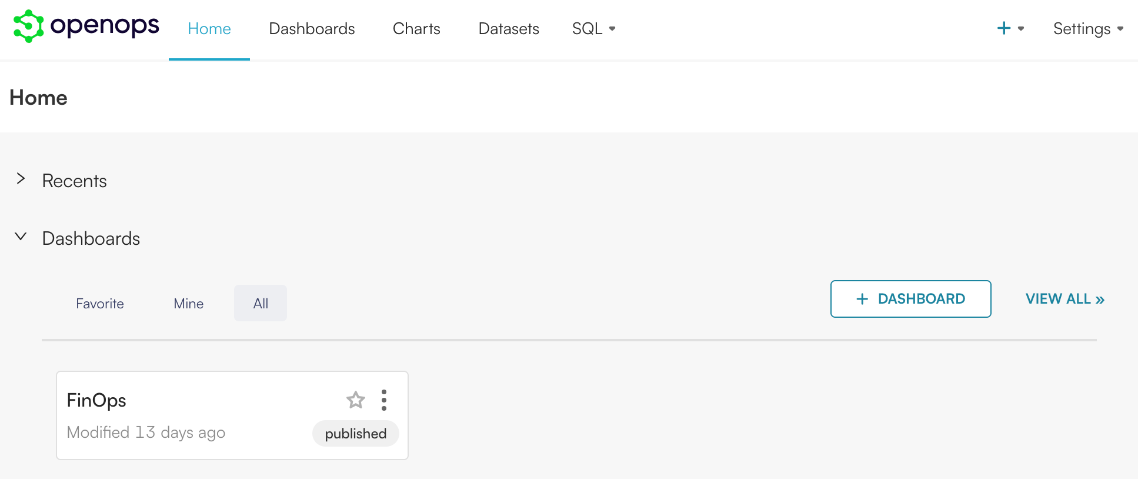
Task: Click the published status badge
Action: tap(355, 433)
